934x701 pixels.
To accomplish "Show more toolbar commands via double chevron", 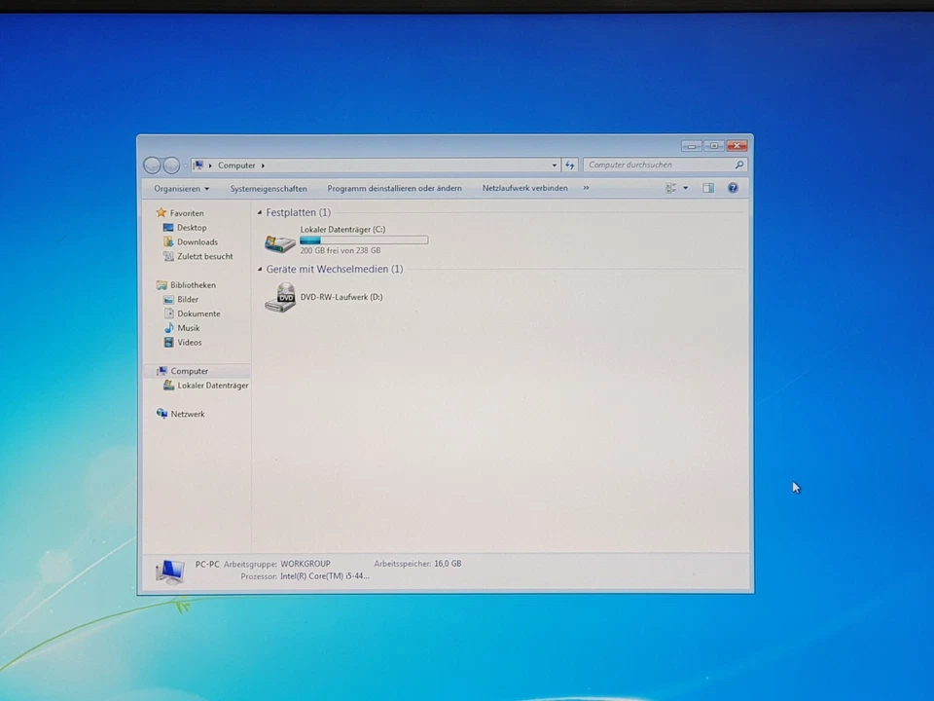I will 586,188.
